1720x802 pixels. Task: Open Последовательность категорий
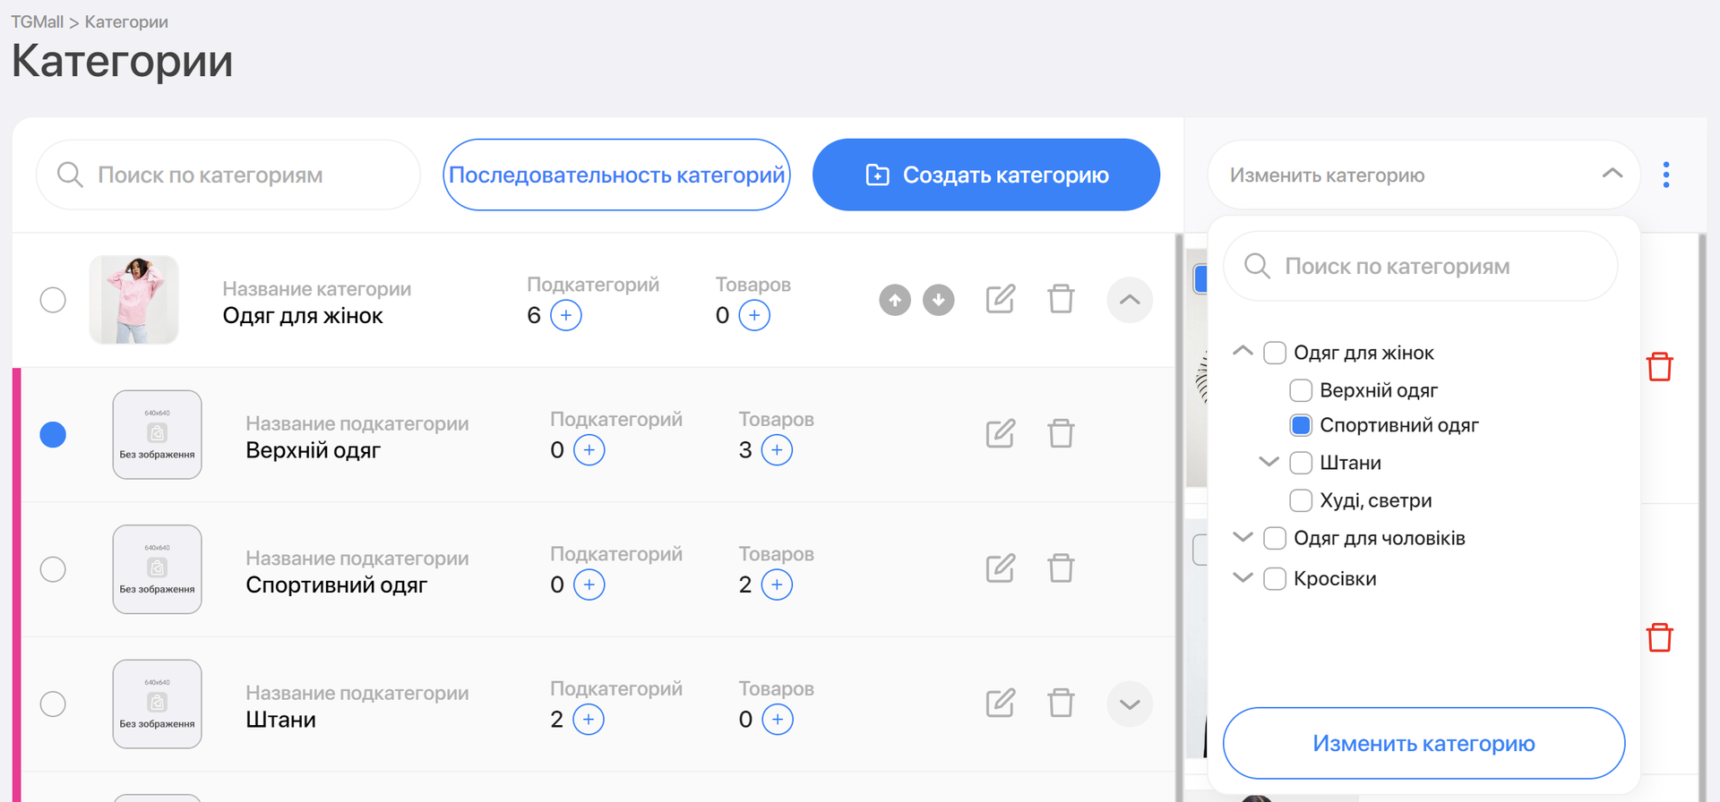pyautogui.click(x=616, y=175)
